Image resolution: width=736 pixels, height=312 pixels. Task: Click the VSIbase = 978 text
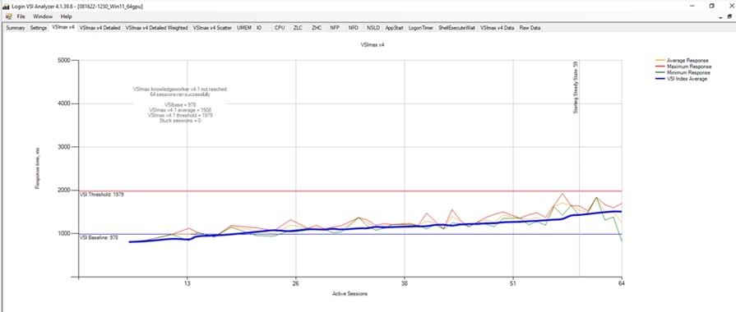tap(180, 104)
